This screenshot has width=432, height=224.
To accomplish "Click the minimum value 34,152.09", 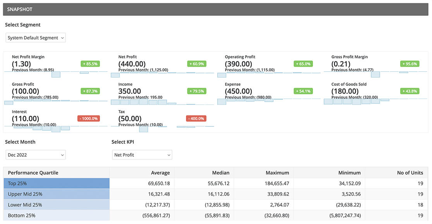I will pyautogui.click(x=349, y=183).
